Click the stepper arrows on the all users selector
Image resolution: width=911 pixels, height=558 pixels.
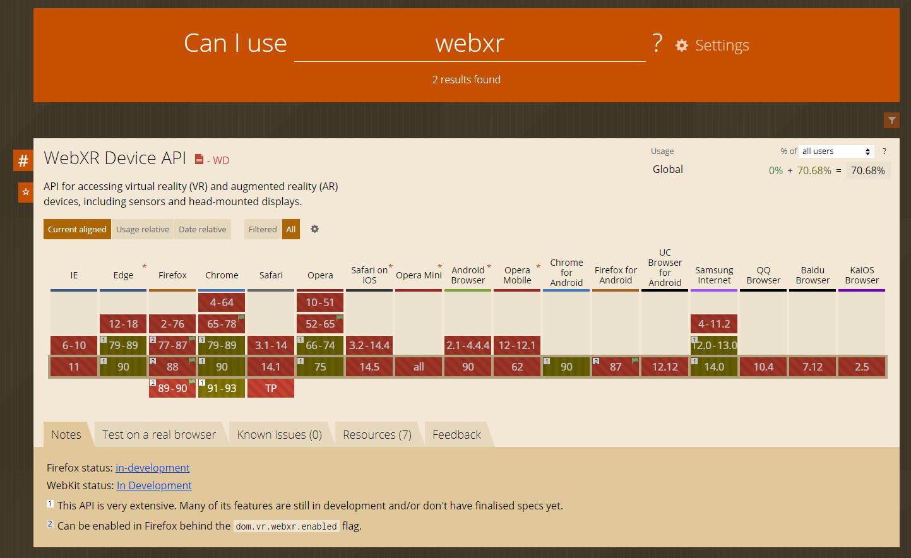coord(867,151)
